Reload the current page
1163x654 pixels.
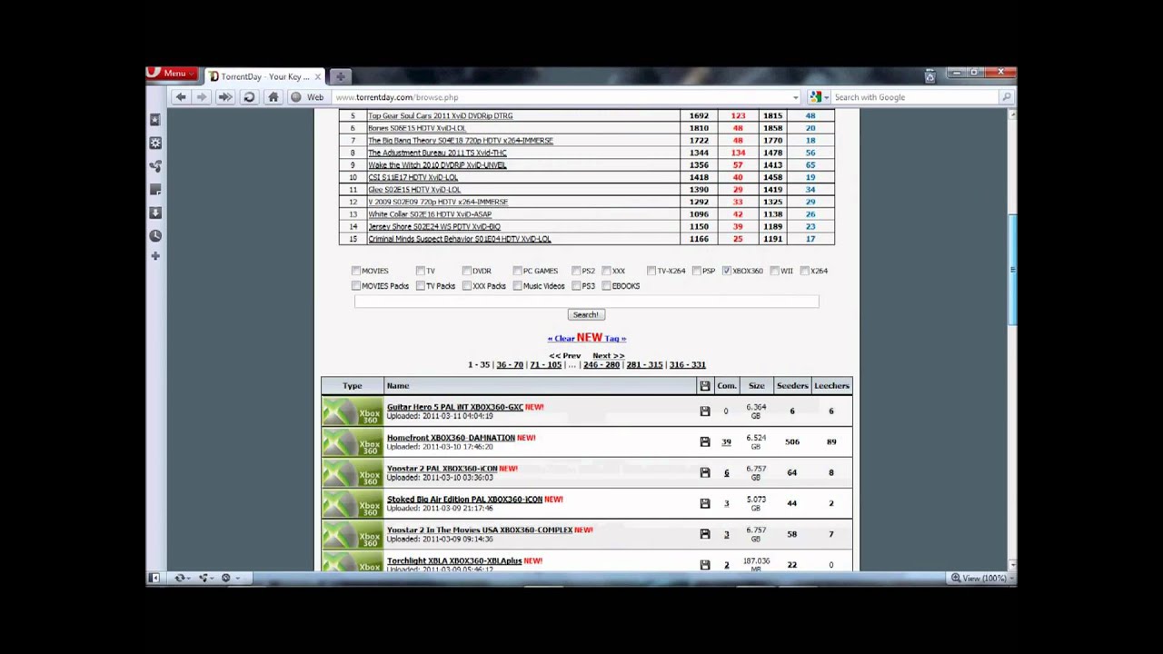point(249,97)
